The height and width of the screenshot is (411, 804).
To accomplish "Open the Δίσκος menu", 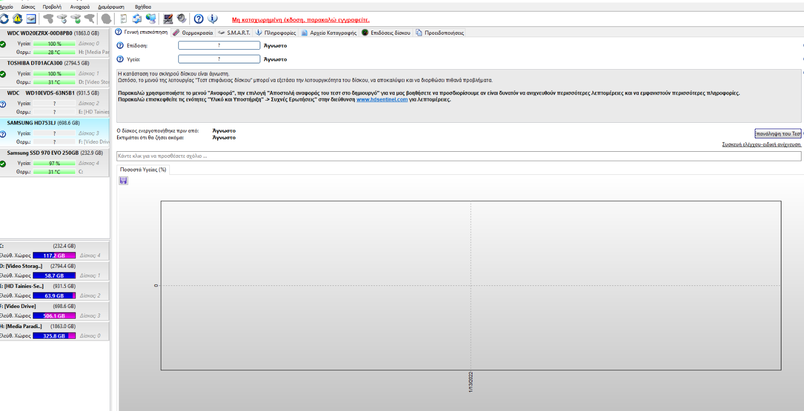I will 28,7.
